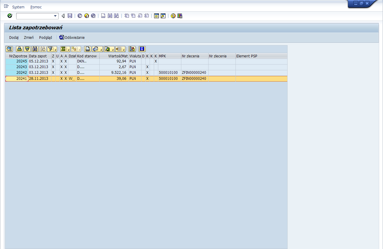Click the Odświeżanie refresh button
The height and width of the screenshot is (249, 383).
pos(72,38)
